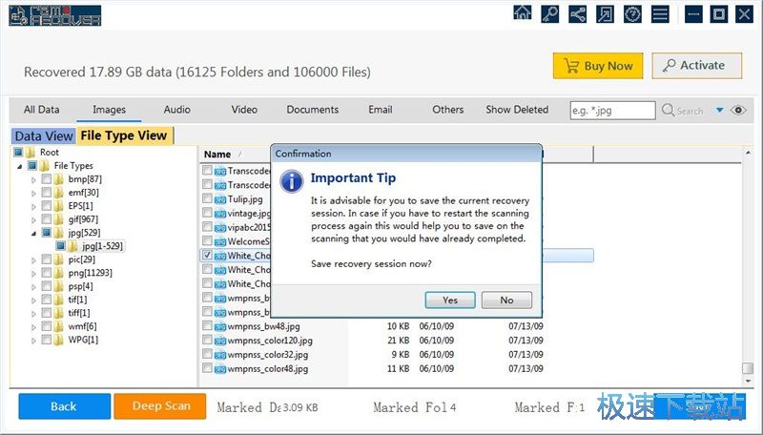Screen dimensions: 763x435
Task: Switch to the Email tab
Action: pos(380,110)
